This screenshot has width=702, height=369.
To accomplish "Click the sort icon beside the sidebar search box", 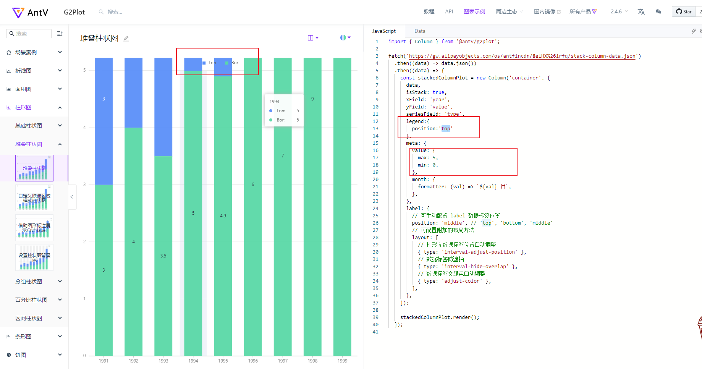I will (x=60, y=34).
